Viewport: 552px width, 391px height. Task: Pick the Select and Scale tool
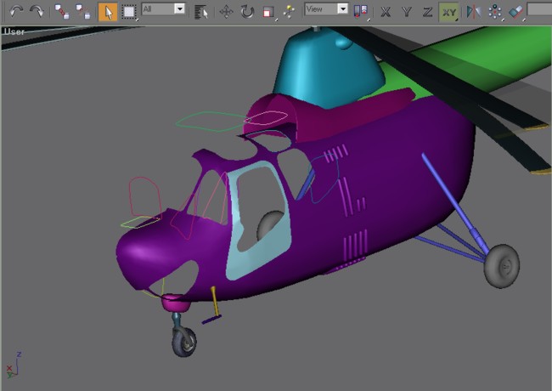tap(268, 11)
